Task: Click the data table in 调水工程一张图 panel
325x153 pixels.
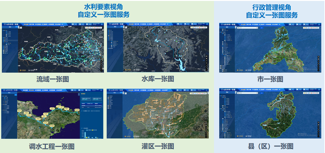Action: [92, 105]
